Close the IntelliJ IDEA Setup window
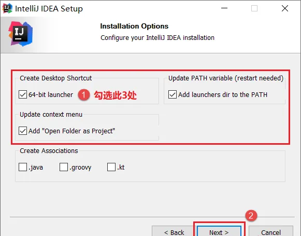This screenshot has height=236, width=301. [x=285, y=8]
